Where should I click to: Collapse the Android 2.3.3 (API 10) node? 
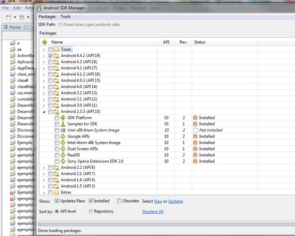tap(44, 112)
